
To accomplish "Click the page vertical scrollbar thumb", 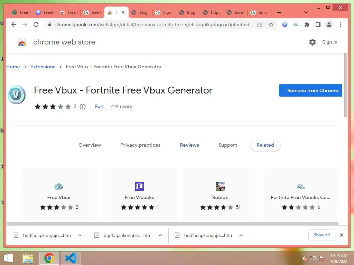I will [346, 85].
